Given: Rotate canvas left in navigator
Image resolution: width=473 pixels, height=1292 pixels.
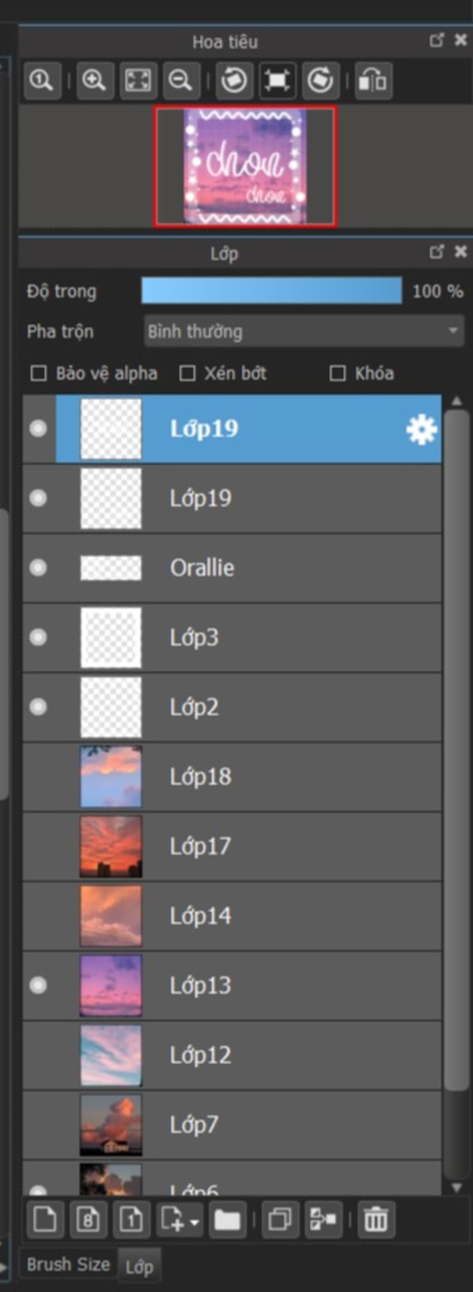Looking at the screenshot, I should [x=233, y=80].
